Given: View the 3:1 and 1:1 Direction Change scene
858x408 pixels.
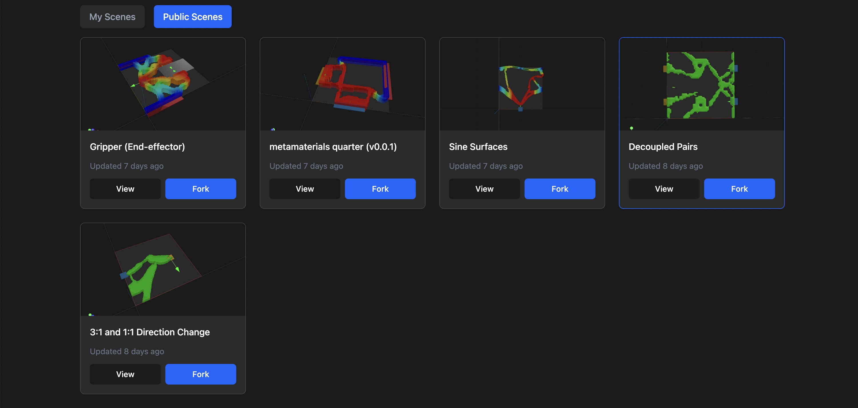Looking at the screenshot, I should click(125, 374).
